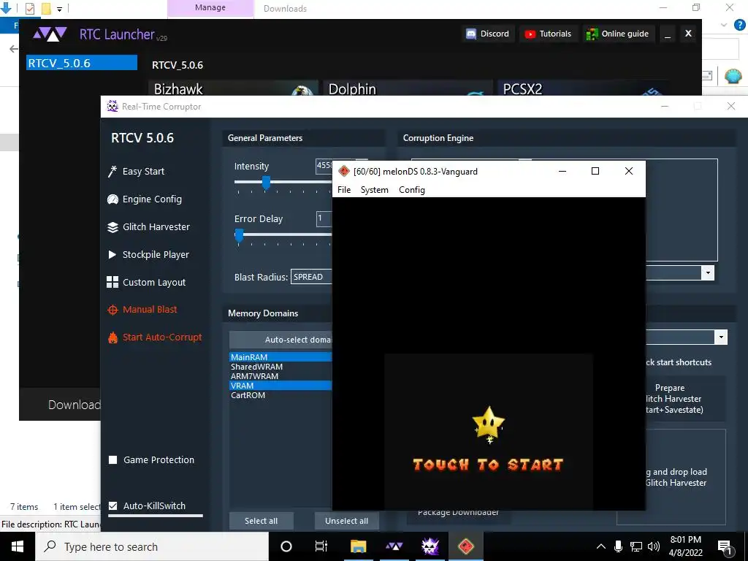Screen dimensions: 748x561
Task: Open Explorer quick access toolbar dropdown
Action: [60, 9]
